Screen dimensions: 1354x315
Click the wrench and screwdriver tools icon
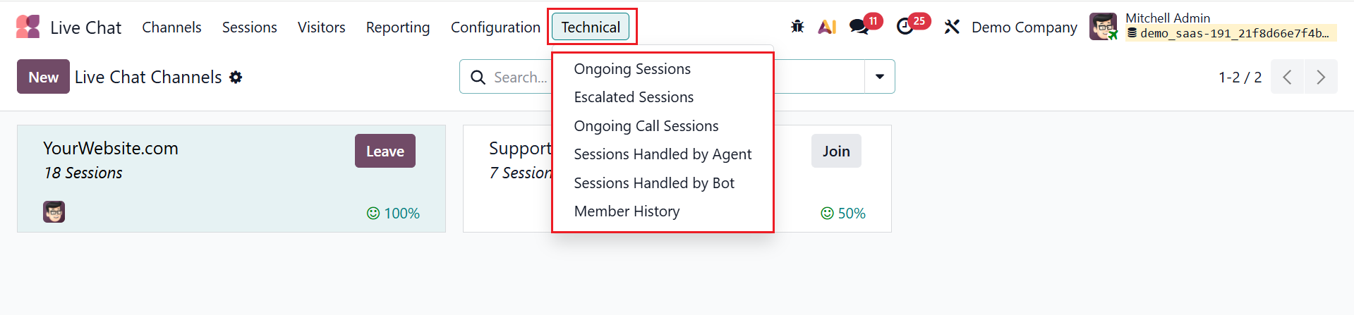(x=952, y=27)
